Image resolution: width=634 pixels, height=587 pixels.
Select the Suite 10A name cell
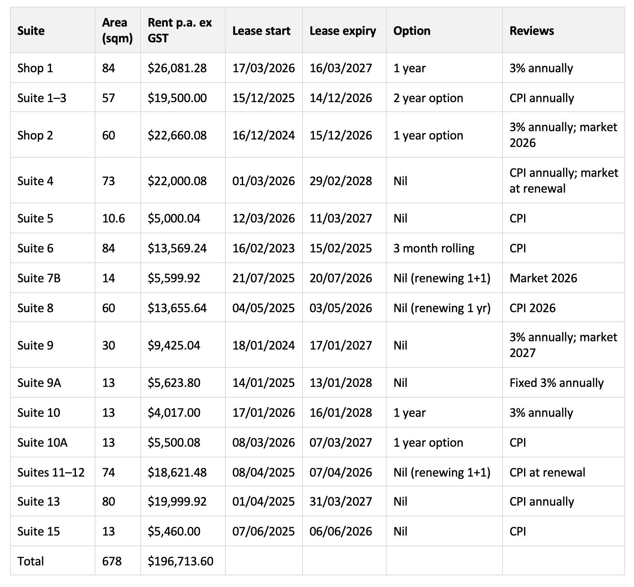pyautogui.click(x=42, y=443)
